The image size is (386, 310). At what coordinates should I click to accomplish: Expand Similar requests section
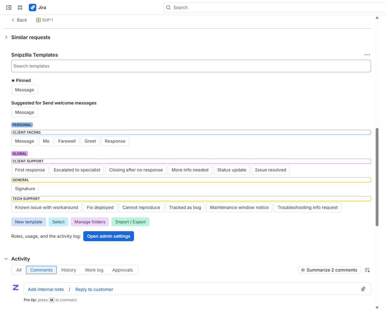tap(6, 37)
